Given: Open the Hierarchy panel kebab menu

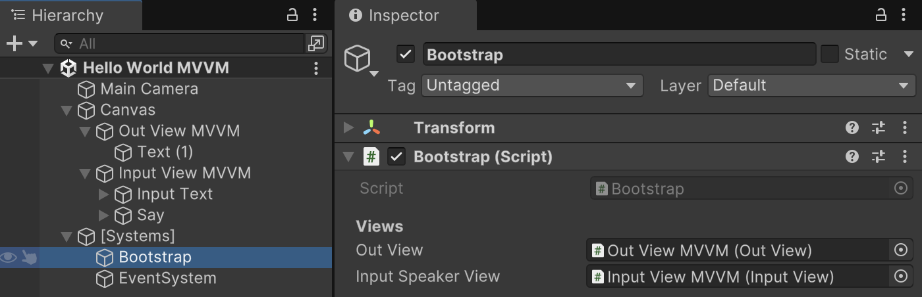Looking at the screenshot, I should point(315,15).
